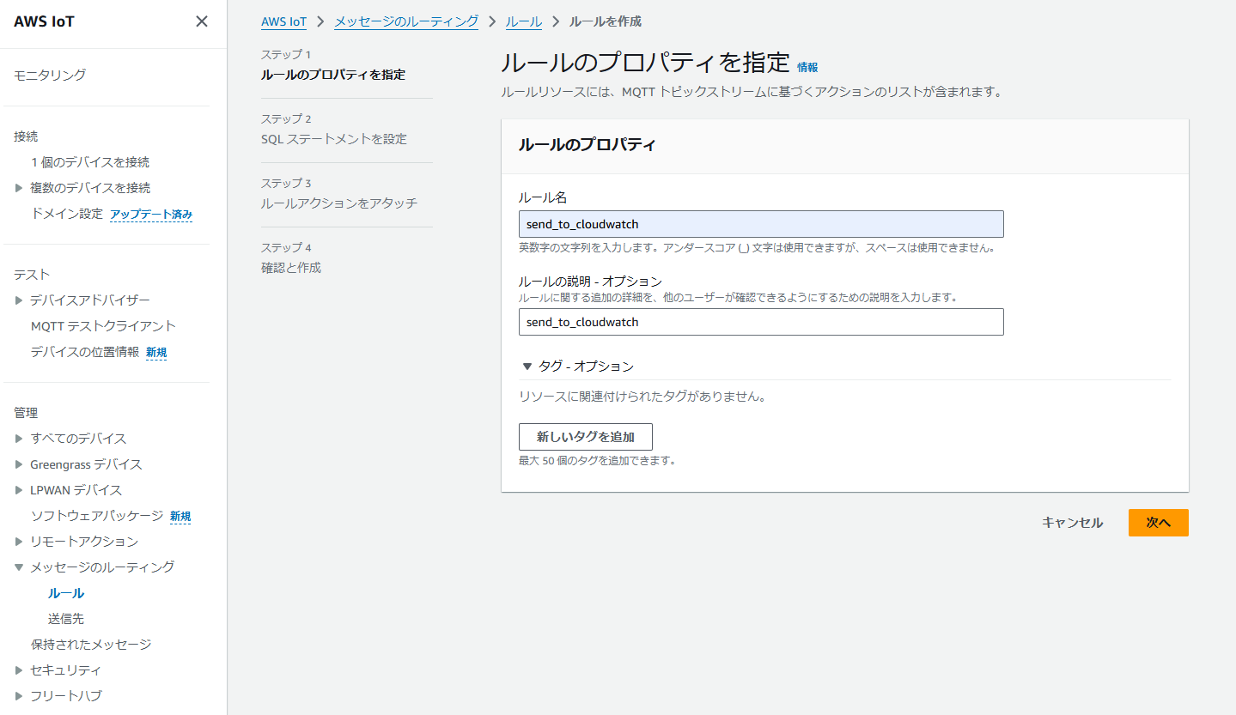Click 新しいタグを追加 button
Viewport: 1236px width, 715px height.
tap(586, 437)
